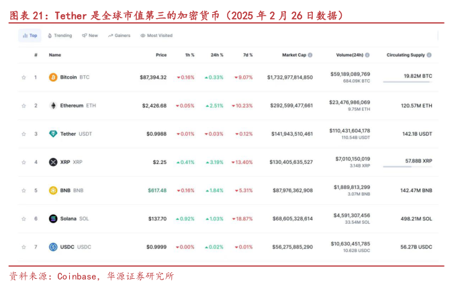This screenshot has height=289, width=456.
Task: Sort by the 24h % column
Action: coord(217,54)
